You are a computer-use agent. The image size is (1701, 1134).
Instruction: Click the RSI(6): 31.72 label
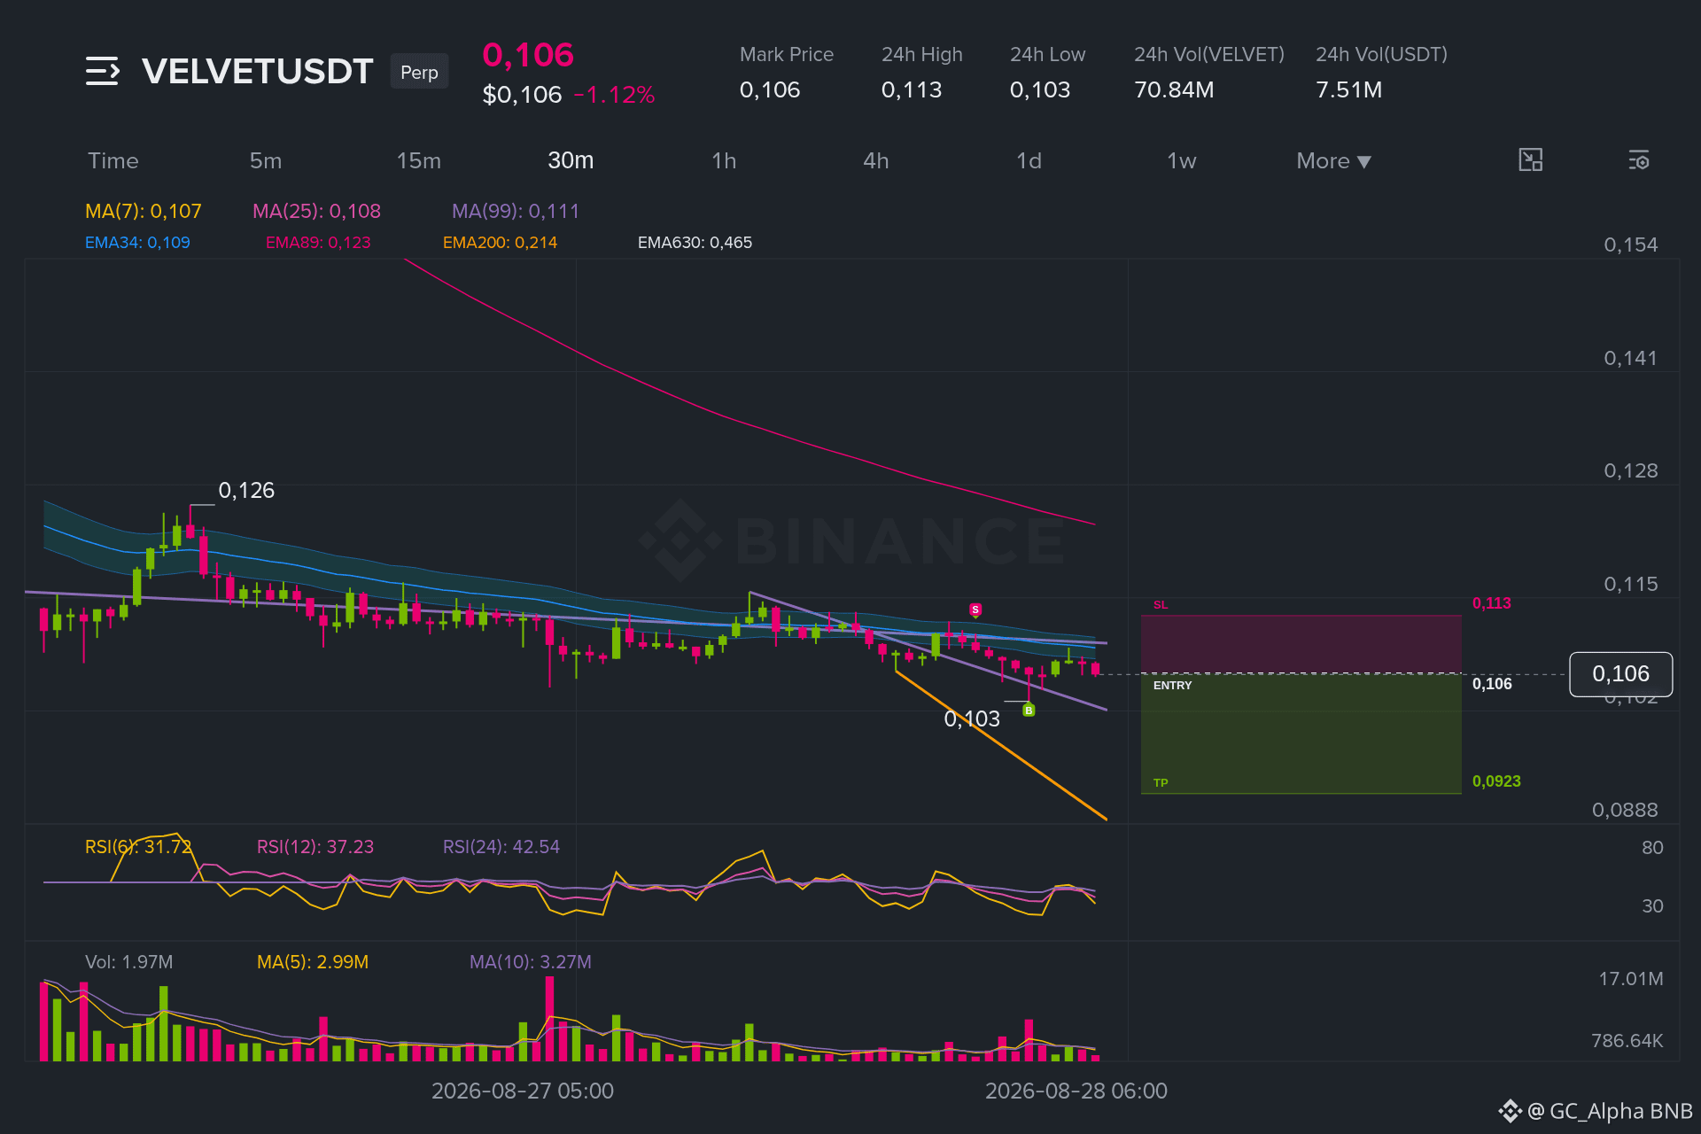tap(138, 847)
